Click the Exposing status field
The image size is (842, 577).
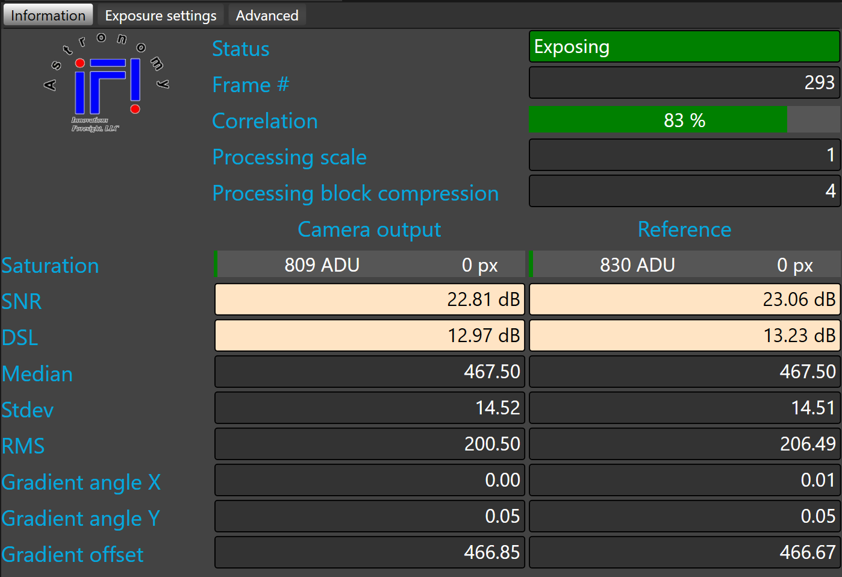pyautogui.click(x=684, y=46)
